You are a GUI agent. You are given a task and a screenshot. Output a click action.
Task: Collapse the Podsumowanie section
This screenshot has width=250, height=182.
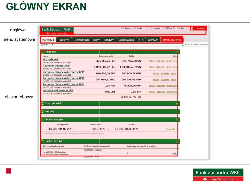coord(177,120)
